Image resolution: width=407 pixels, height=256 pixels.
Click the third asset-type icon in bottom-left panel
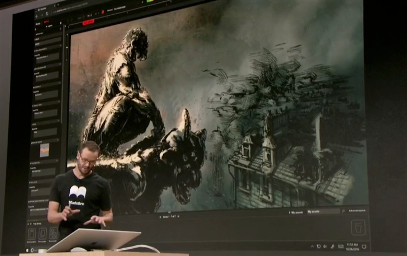point(53,233)
